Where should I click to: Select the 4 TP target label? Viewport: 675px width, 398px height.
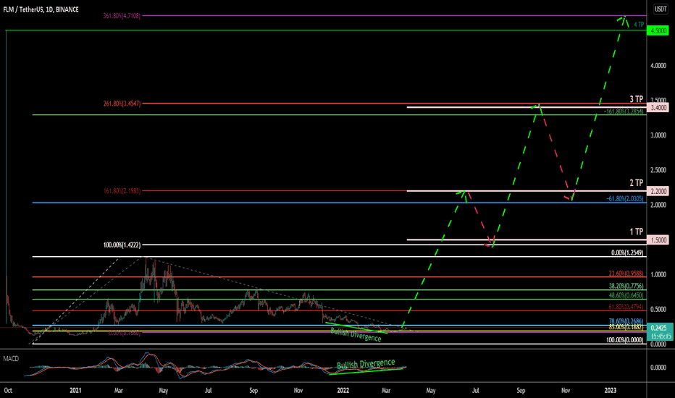pyautogui.click(x=639, y=25)
